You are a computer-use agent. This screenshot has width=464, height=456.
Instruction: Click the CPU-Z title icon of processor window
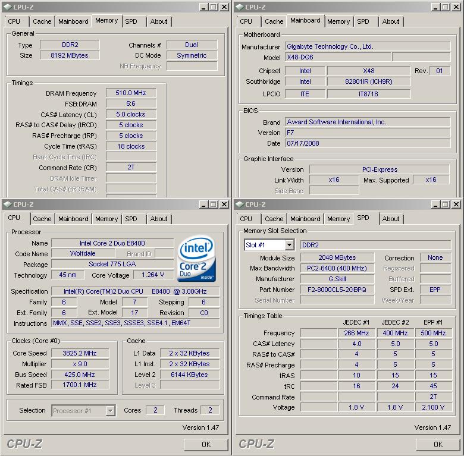[8, 205]
